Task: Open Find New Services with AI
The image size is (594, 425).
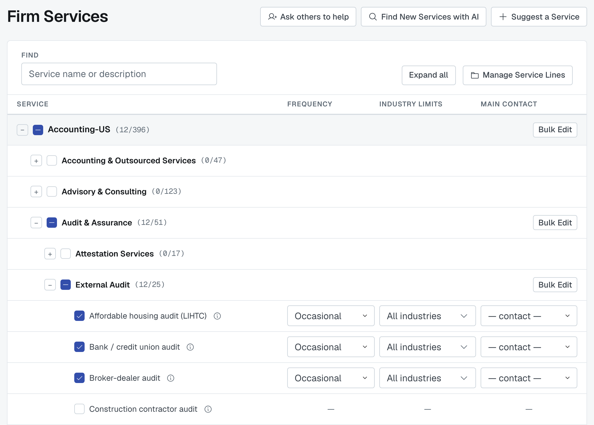Action: coord(424,17)
